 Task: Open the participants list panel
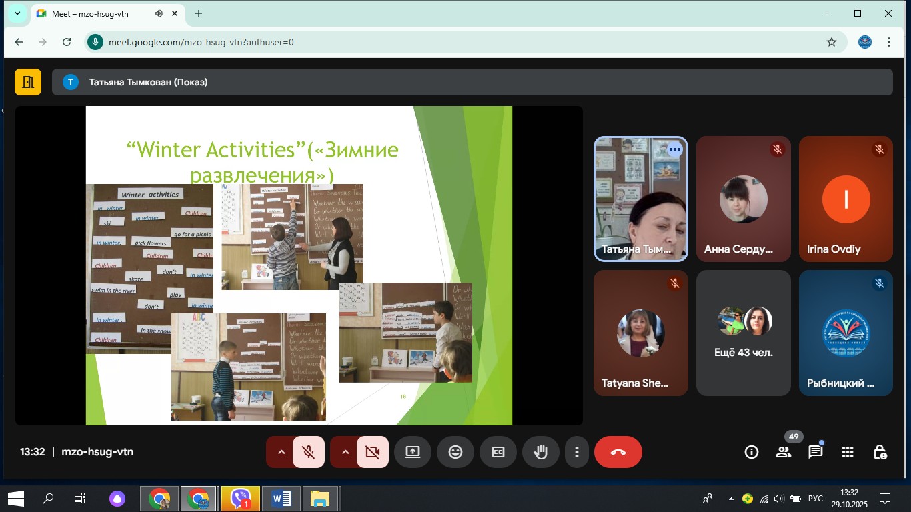(784, 452)
